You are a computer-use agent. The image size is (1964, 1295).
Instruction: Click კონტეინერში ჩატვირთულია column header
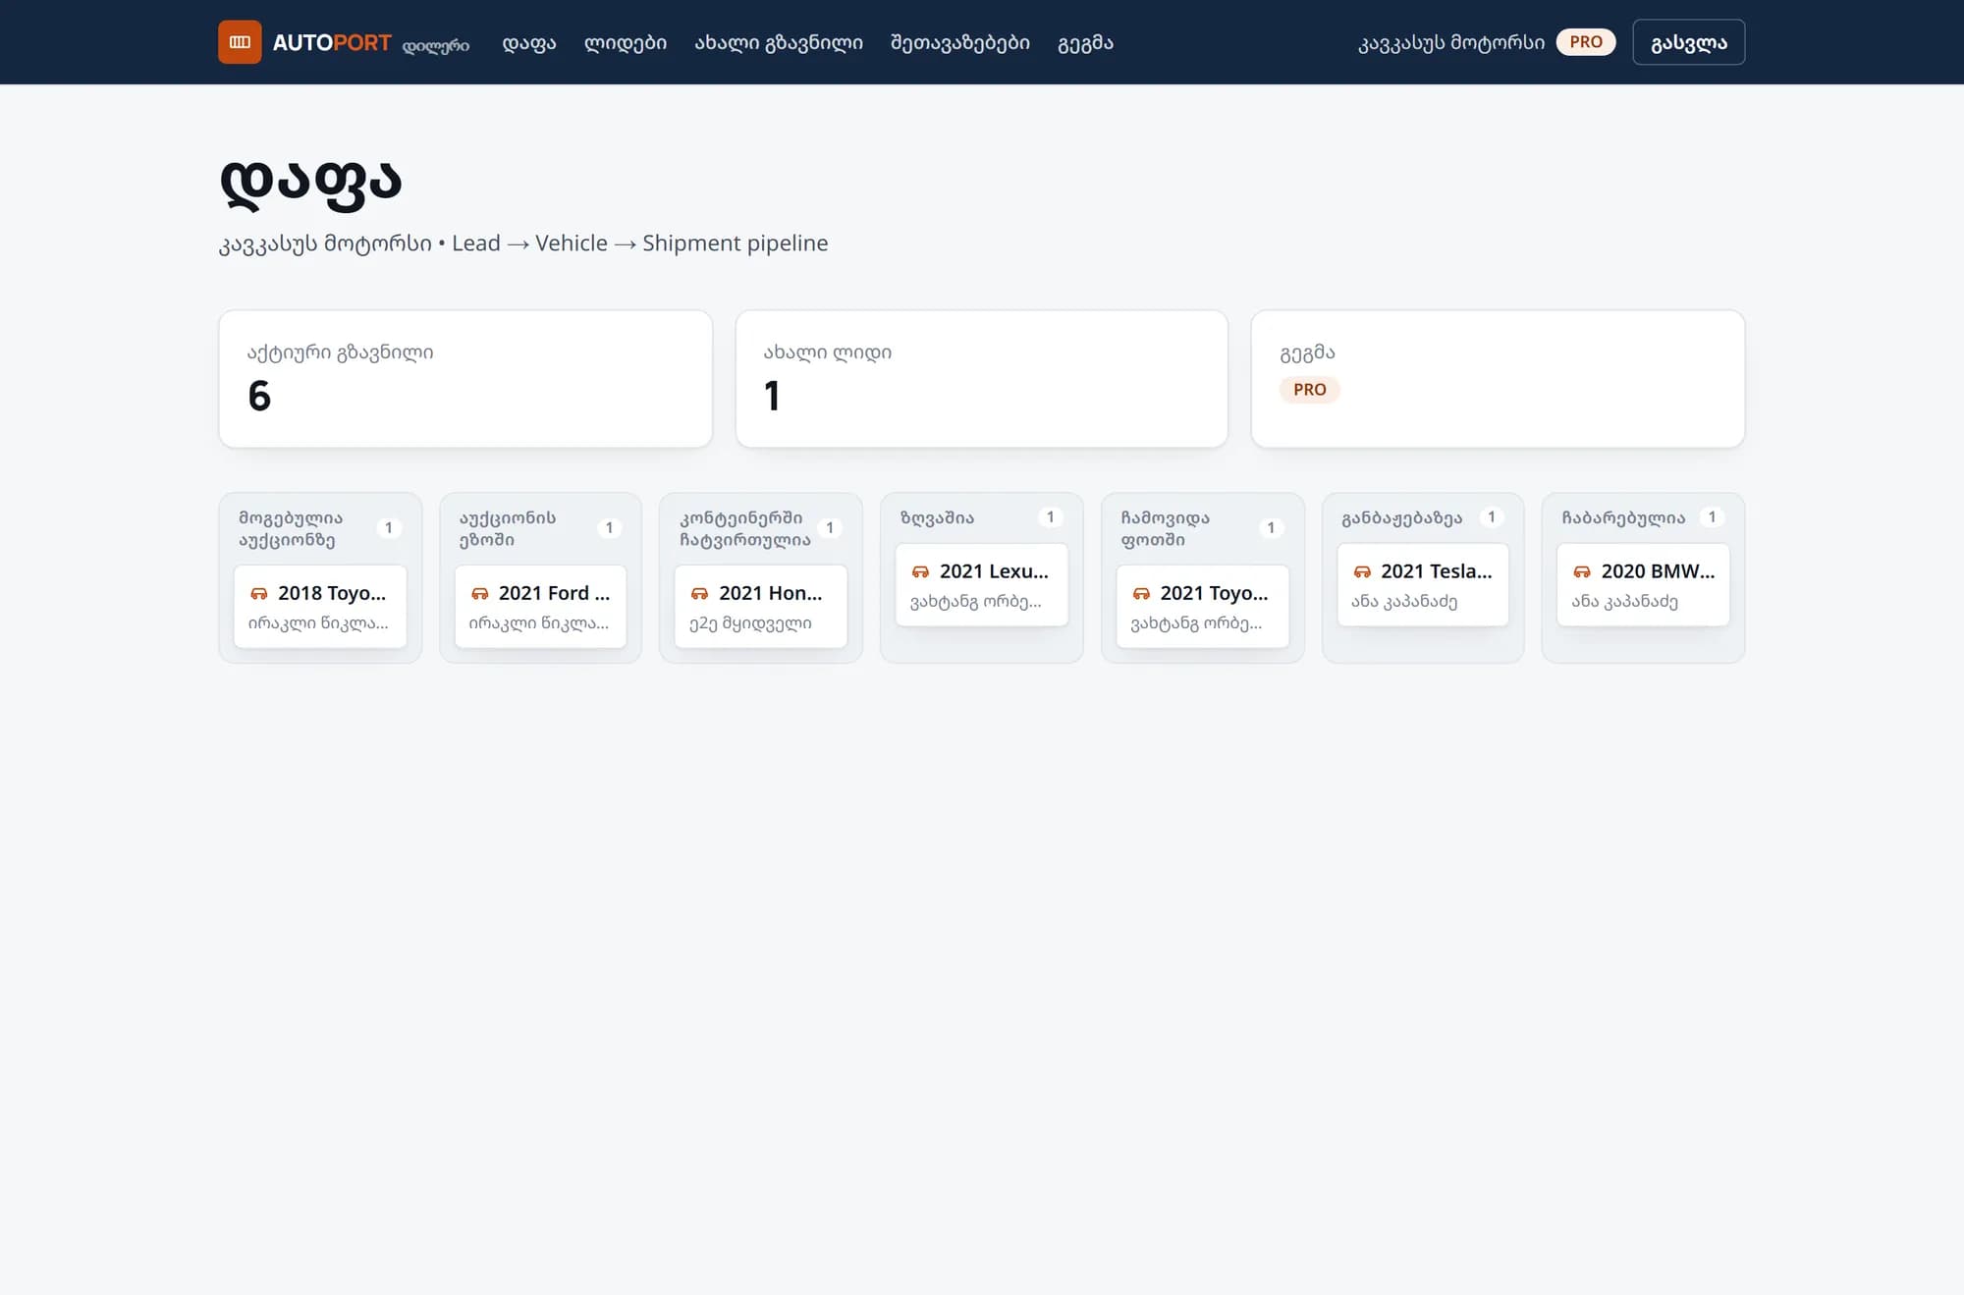tap(745, 528)
